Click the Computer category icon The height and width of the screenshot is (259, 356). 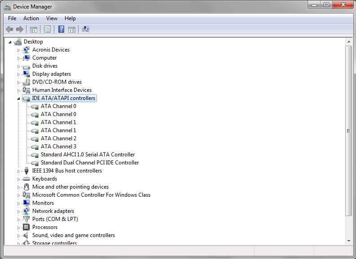coord(26,58)
